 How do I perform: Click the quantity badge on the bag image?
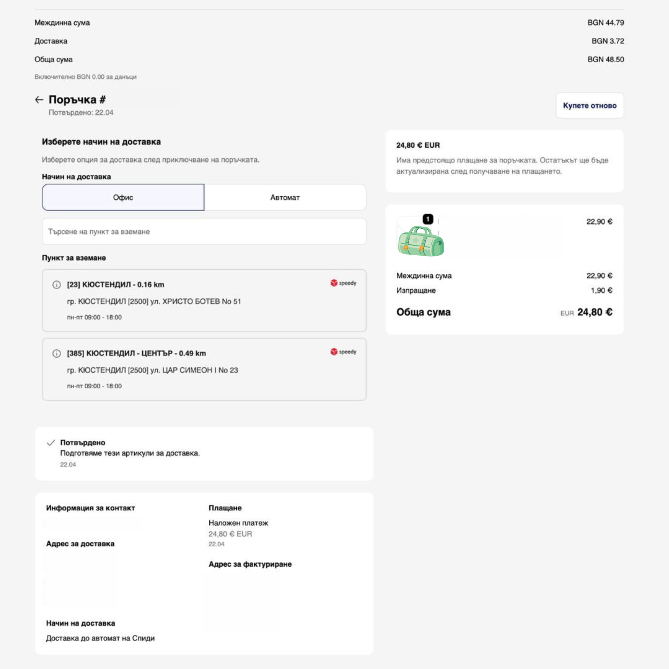point(428,219)
